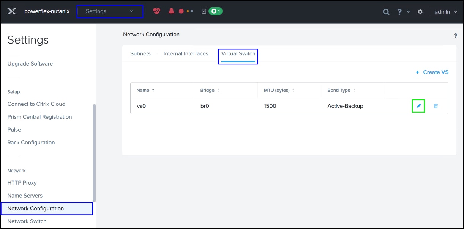Click the vs0 name cell
The height and width of the screenshot is (229, 464).
(x=141, y=106)
